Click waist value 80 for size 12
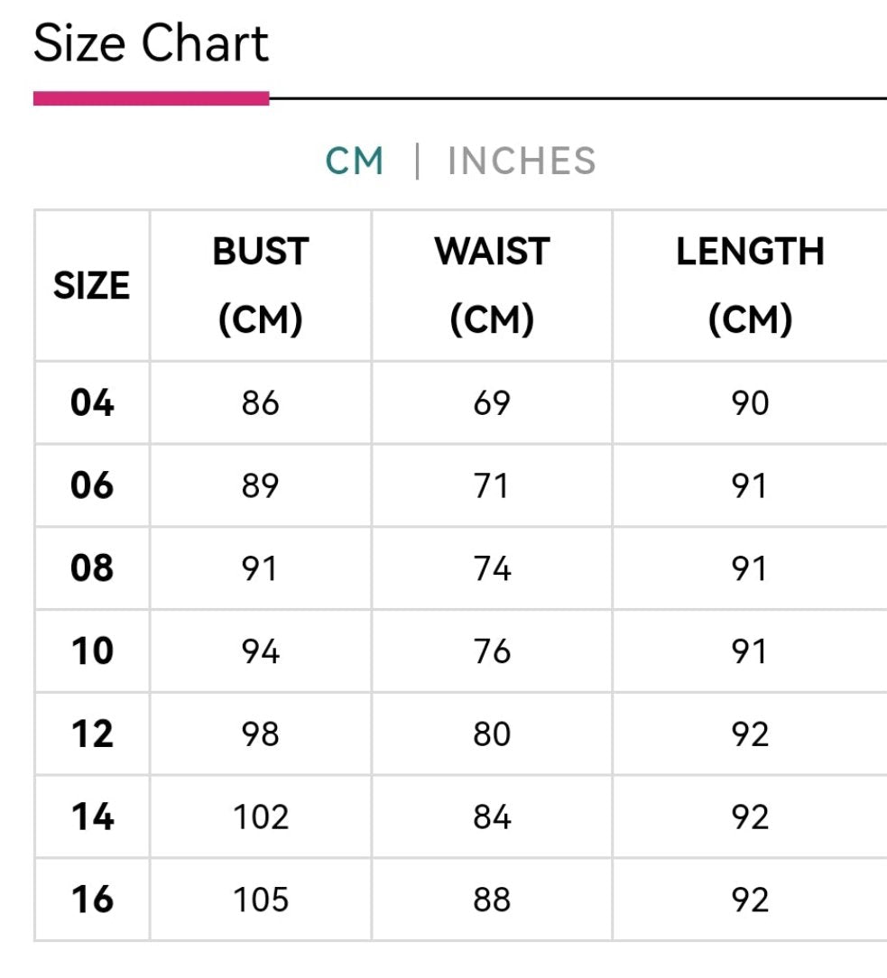The image size is (887, 978). point(492,734)
